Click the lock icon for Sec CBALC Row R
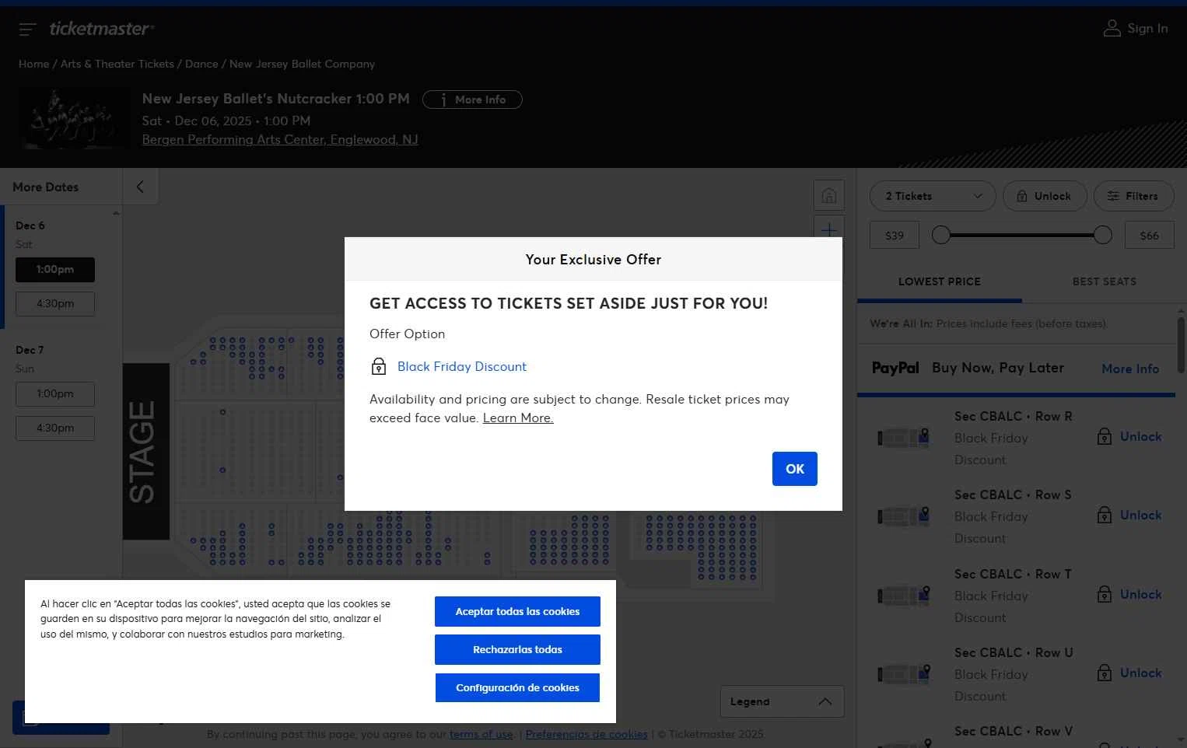Screen dimensions: 1187x748 click(1105, 437)
